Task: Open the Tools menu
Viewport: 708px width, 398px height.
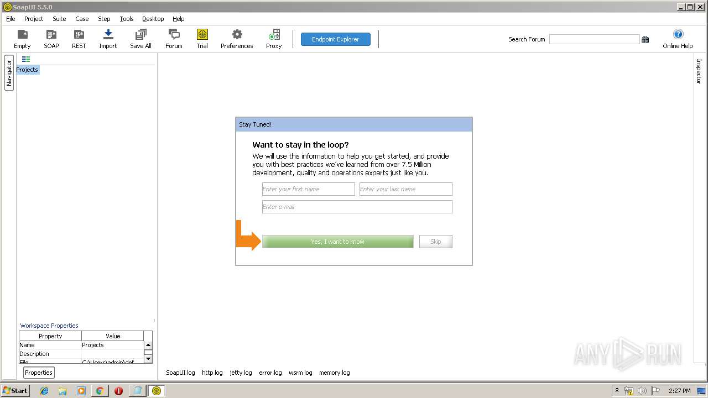Action: point(127,19)
